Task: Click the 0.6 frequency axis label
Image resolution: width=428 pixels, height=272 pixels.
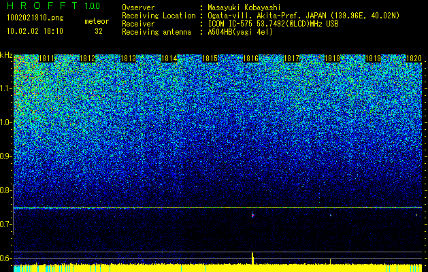Action: pos(5,258)
